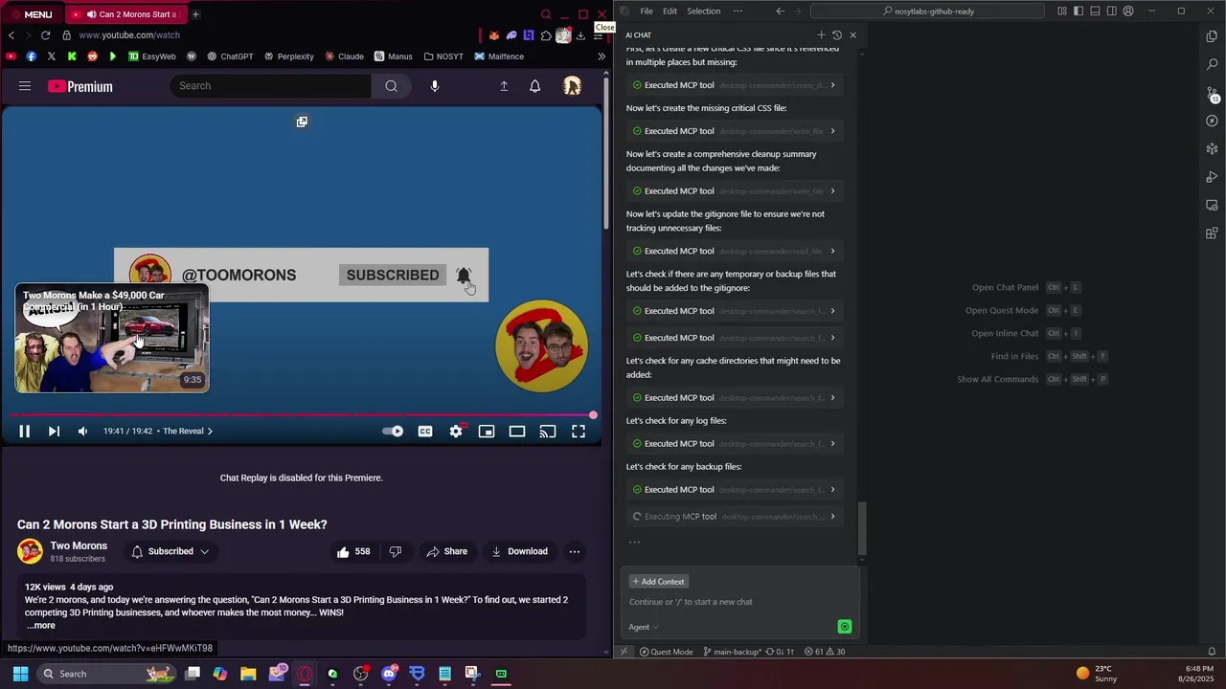The height and width of the screenshot is (689, 1226).
Task: Open the Claude bookmark
Action: [x=344, y=56]
